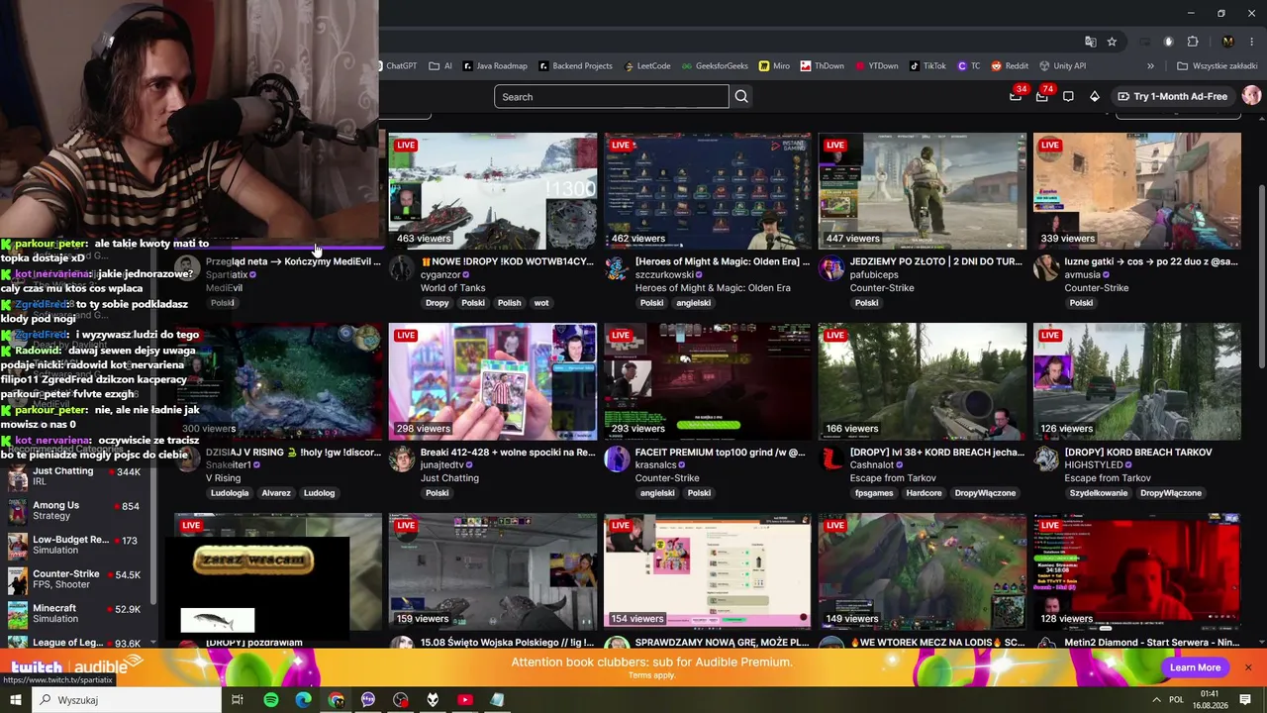The width and height of the screenshot is (1267, 713).
Task: Open YouTube app in the taskbar
Action: 465,700
